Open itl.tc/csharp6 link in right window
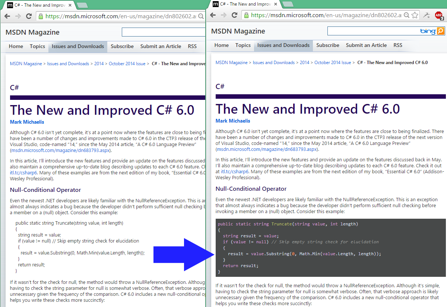The image size is (447, 307). tap(234, 172)
